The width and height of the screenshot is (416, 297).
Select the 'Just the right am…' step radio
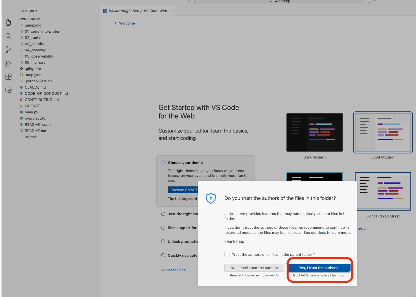[163, 214]
